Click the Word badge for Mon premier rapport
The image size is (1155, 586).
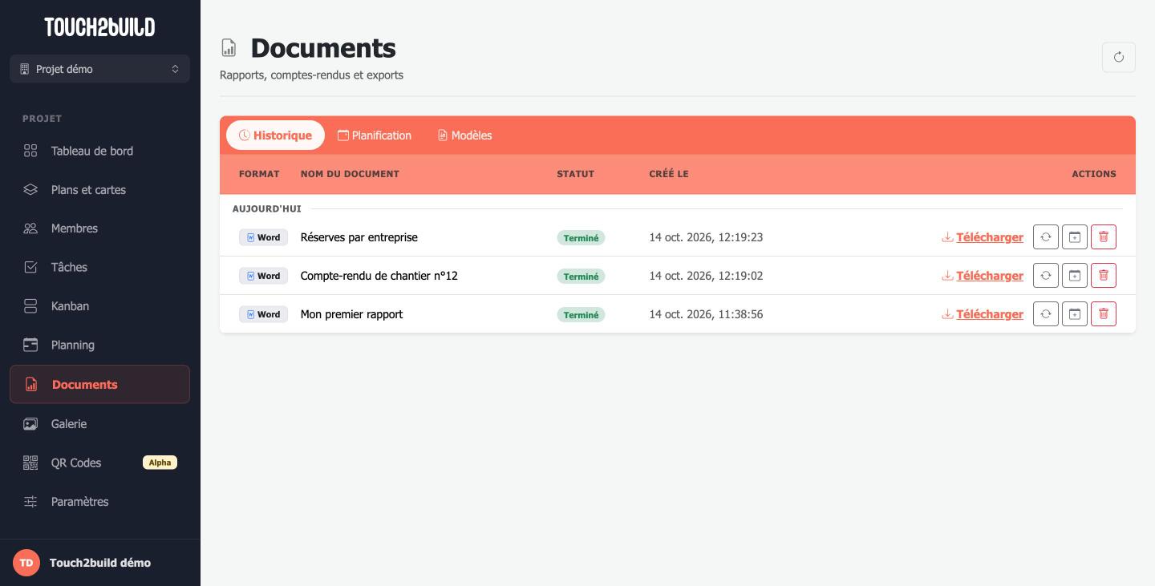[263, 314]
